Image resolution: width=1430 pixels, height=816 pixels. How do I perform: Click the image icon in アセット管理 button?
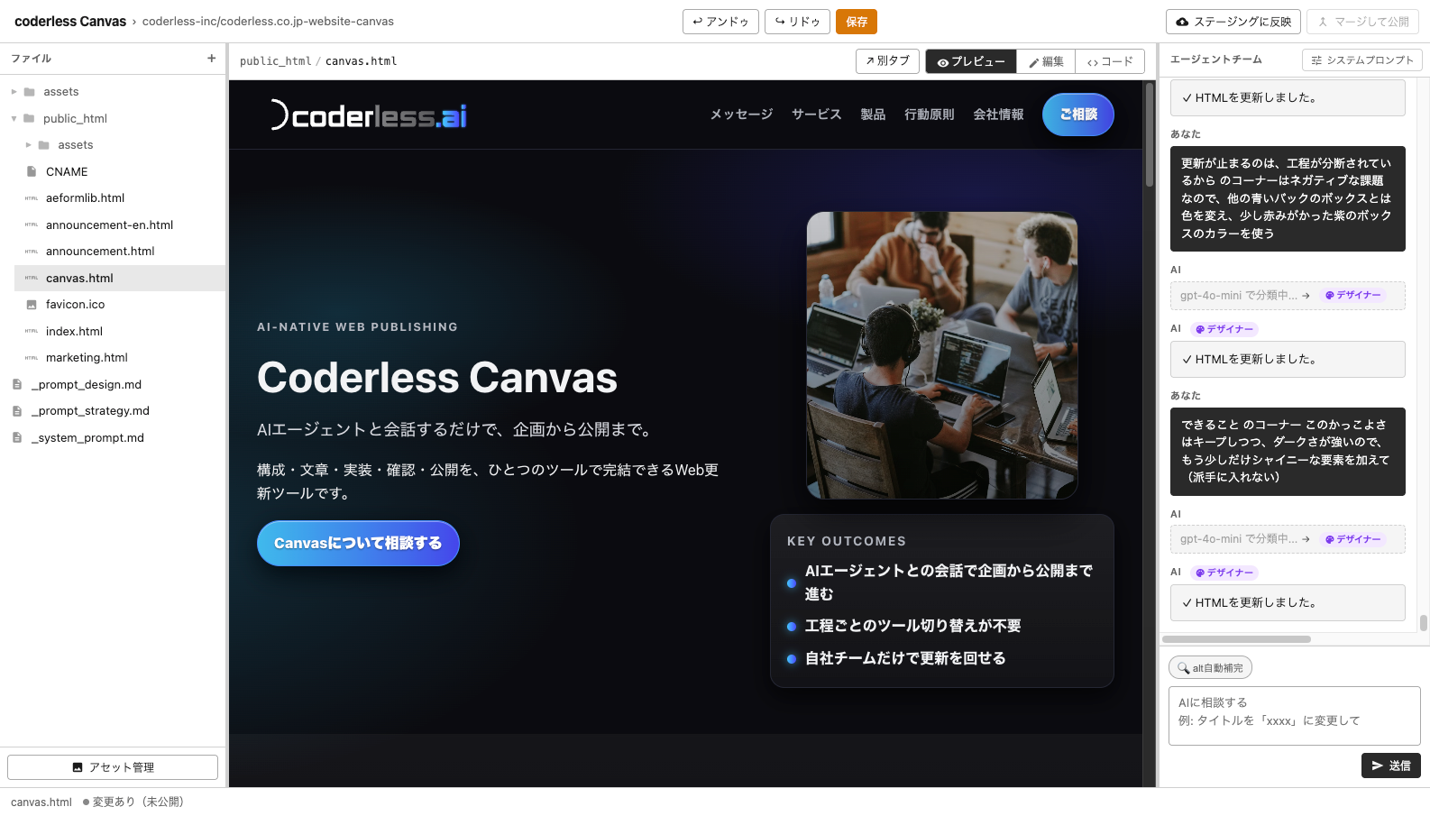pyautogui.click(x=78, y=767)
